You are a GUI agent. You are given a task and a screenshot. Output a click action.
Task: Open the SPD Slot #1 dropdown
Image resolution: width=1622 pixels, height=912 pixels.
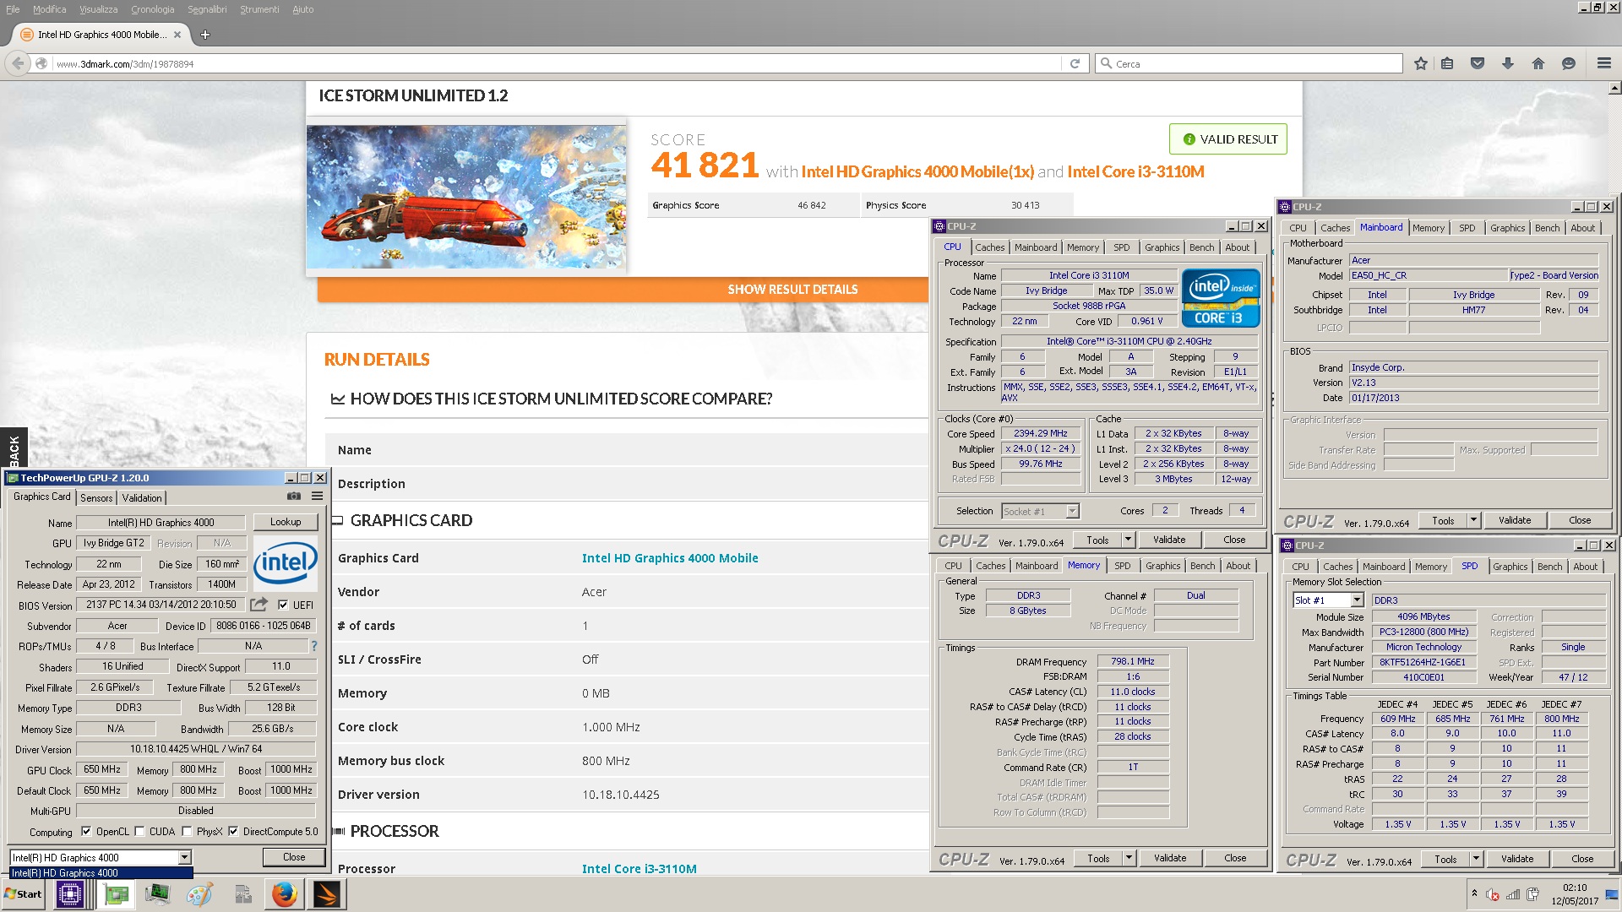coord(1357,600)
